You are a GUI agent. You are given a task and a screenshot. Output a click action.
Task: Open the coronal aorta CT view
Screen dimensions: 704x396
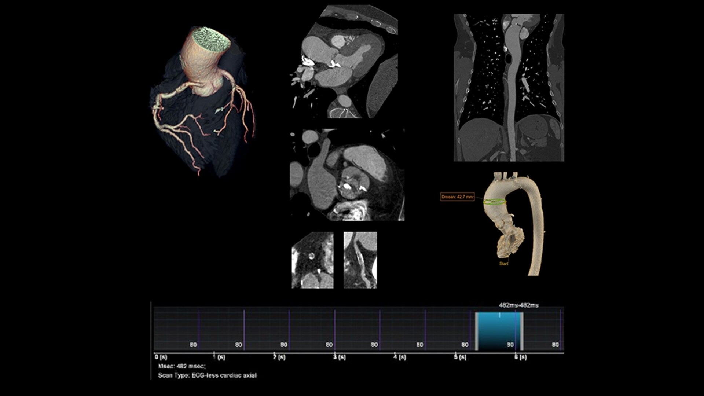pos(509,88)
